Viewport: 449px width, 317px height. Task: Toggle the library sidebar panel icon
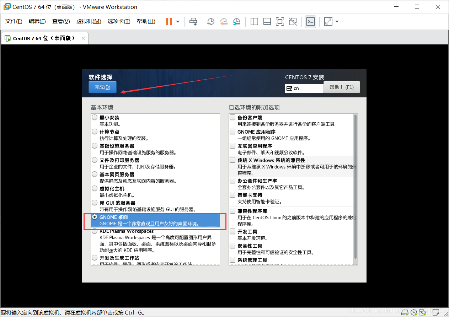click(x=254, y=22)
